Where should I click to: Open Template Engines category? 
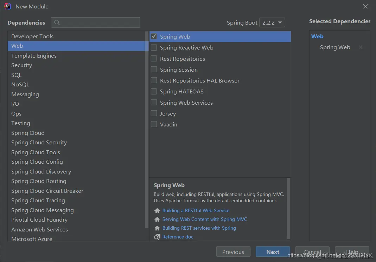point(76,55)
